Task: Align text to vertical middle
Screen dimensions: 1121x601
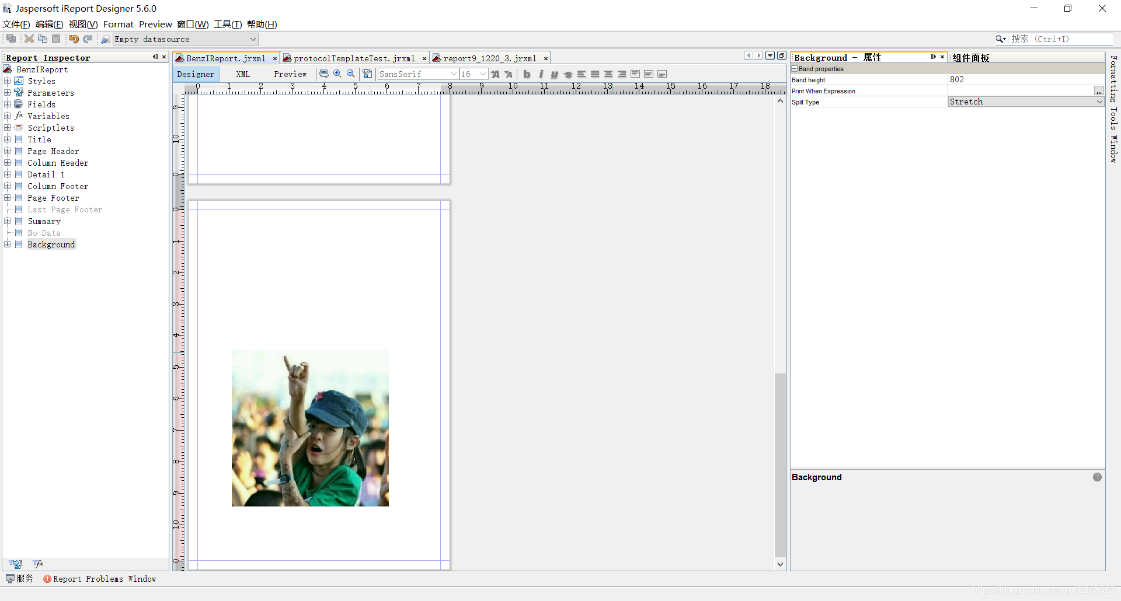Action: tap(649, 74)
